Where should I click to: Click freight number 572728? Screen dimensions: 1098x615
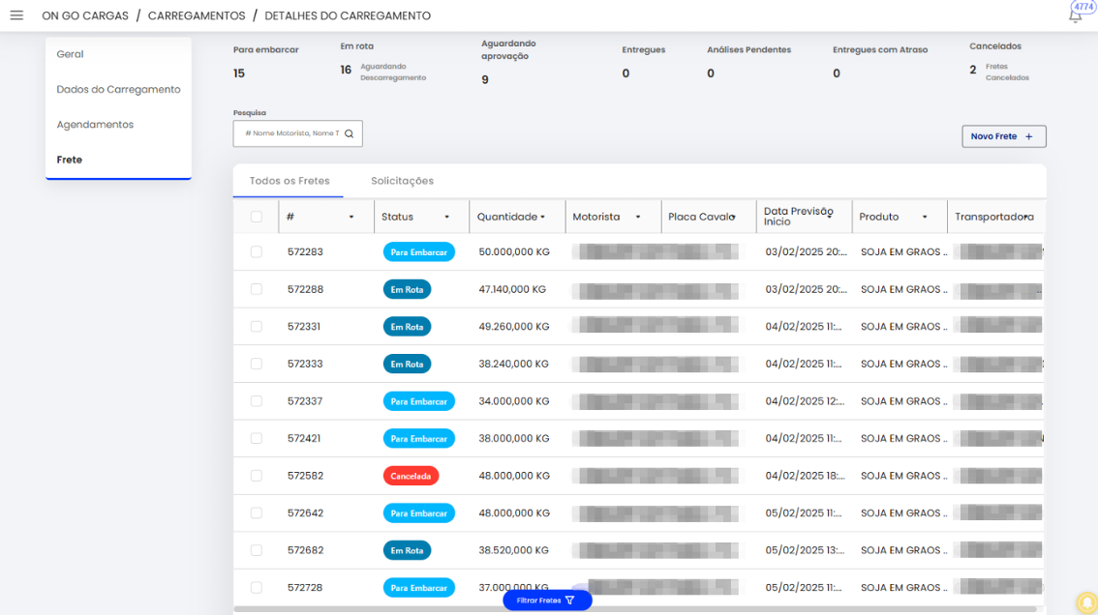pos(305,588)
